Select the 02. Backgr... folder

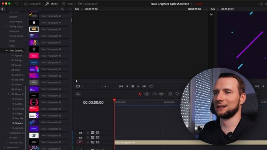coord(17,60)
